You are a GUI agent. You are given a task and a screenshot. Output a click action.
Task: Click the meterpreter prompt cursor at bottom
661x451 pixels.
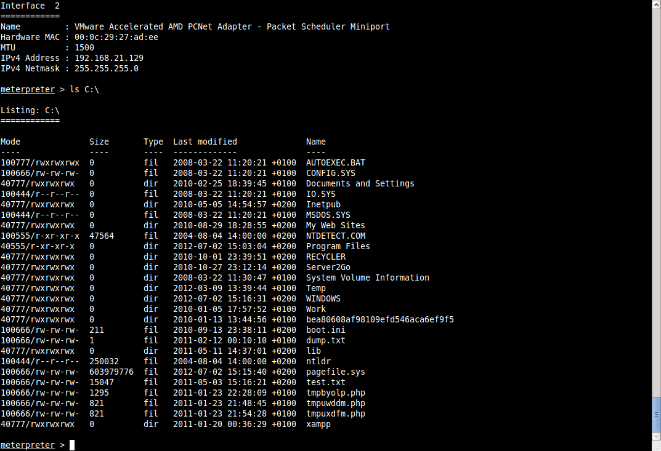(x=72, y=445)
